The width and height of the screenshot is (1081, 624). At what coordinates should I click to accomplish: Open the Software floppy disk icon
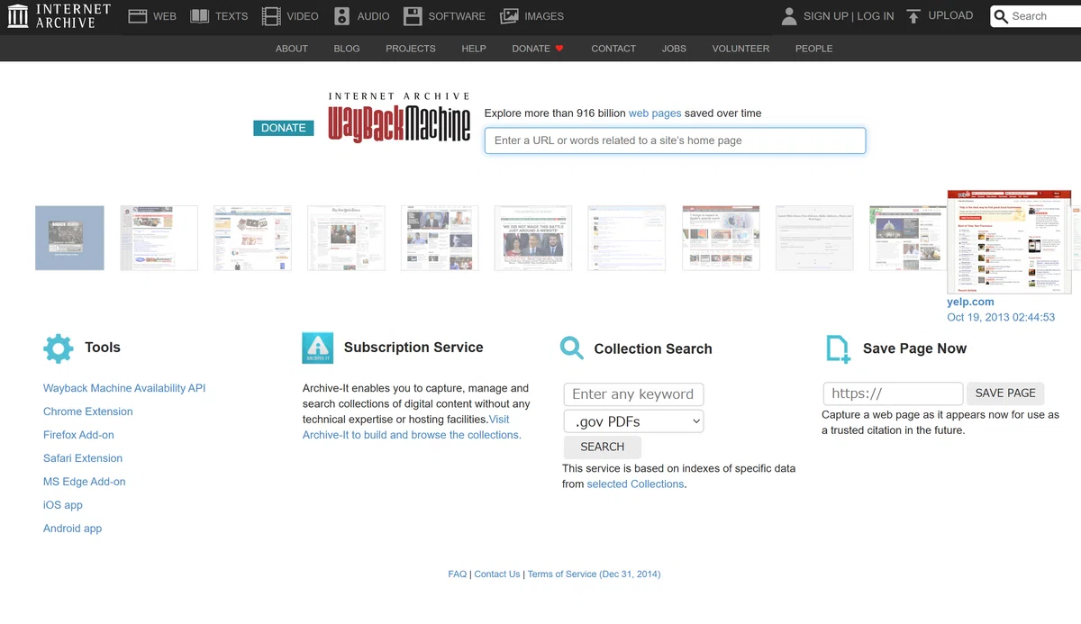[x=413, y=16]
